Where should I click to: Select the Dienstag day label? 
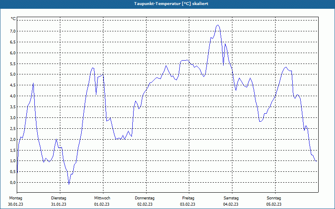59,198
